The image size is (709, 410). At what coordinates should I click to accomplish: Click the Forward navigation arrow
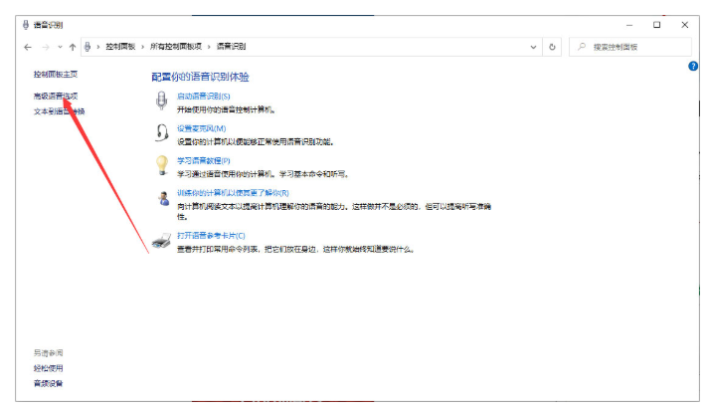[46, 47]
